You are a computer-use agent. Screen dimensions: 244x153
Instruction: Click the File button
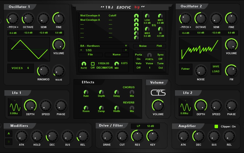90,54
